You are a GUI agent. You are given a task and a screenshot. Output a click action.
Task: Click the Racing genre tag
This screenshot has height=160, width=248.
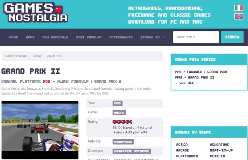coord(119,113)
